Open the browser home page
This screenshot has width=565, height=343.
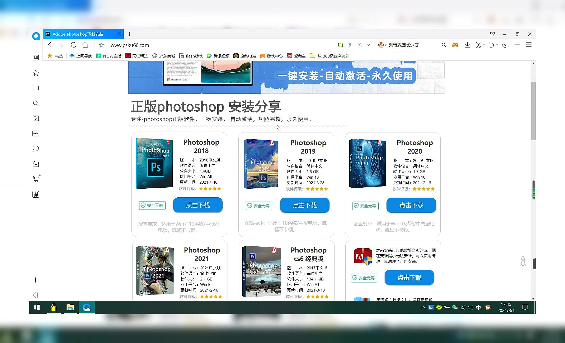point(85,45)
